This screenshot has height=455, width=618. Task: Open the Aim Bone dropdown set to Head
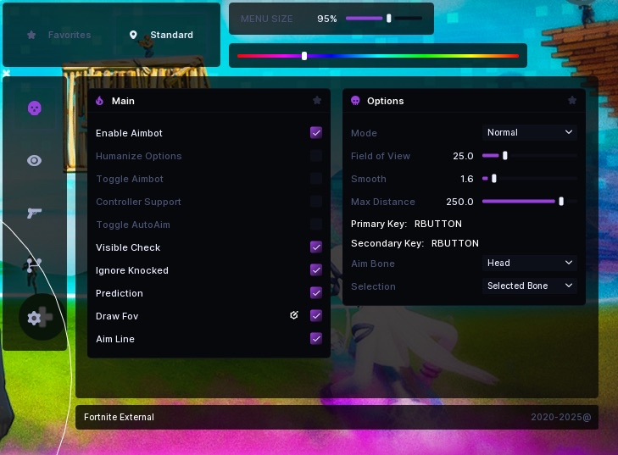tap(530, 263)
